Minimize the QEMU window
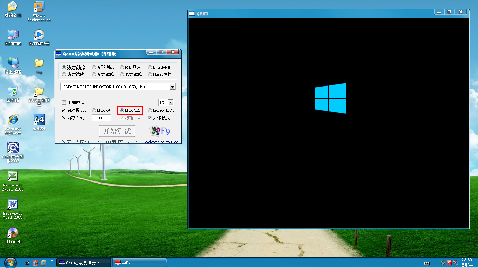 [439, 12]
